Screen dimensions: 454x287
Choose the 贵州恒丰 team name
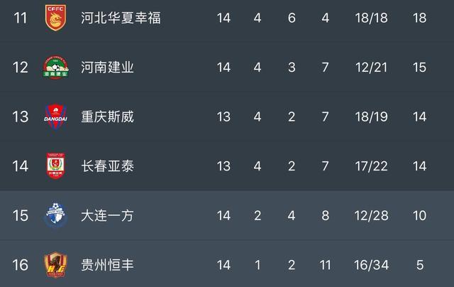click(107, 265)
